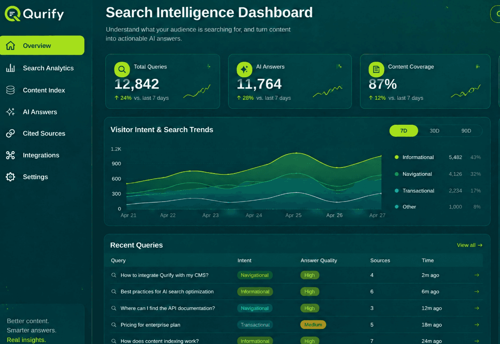Open arrow for the 2m ago query row

point(477,275)
